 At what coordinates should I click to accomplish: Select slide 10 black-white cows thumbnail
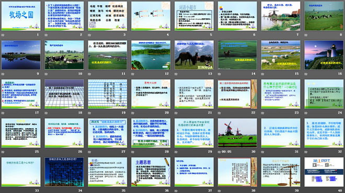click(64, 55)
